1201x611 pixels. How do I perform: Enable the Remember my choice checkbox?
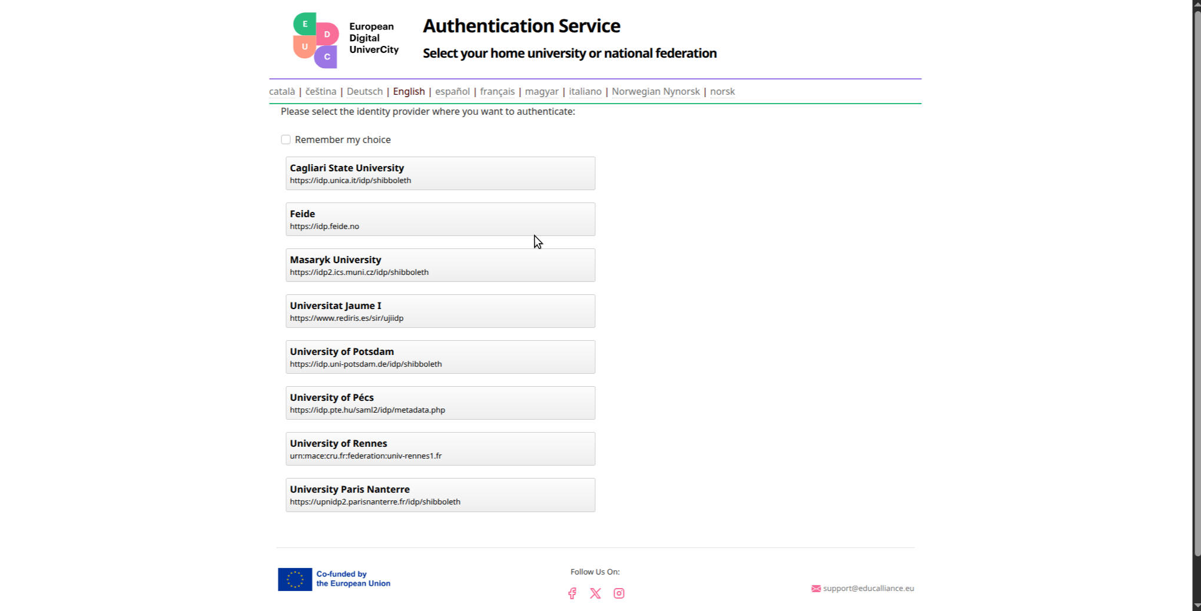tap(286, 140)
